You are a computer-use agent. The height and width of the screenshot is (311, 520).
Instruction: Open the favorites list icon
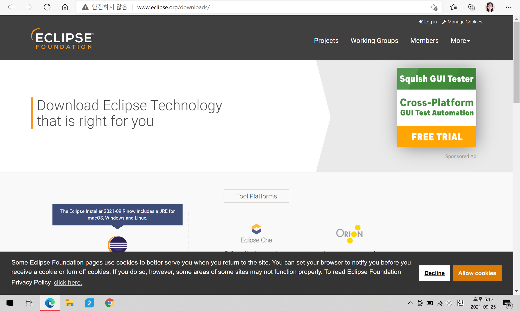(453, 7)
